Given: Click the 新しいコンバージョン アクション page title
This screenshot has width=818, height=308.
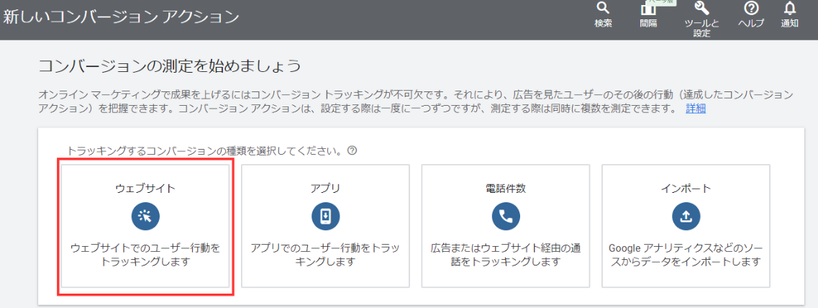Looking at the screenshot, I should click(x=121, y=17).
